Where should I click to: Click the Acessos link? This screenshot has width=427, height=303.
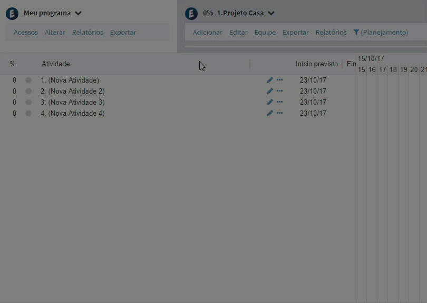[x=26, y=32]
